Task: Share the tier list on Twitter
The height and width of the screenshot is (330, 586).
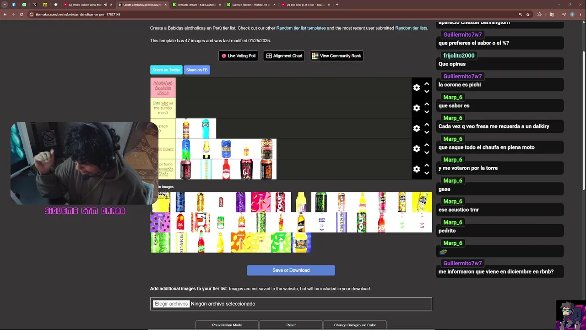Action: pos(166,70)
